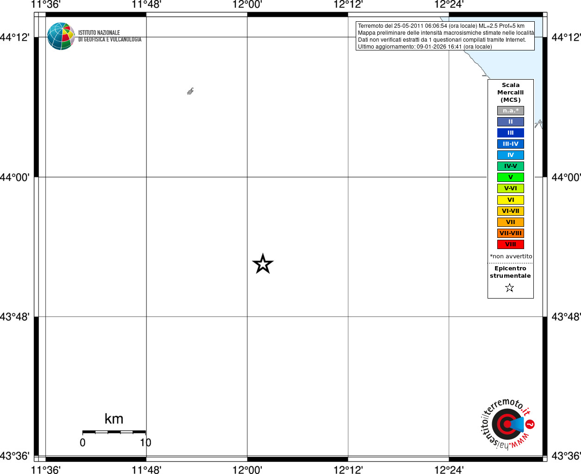Click the 'Epicentro strumentale' label

[510, 272]
